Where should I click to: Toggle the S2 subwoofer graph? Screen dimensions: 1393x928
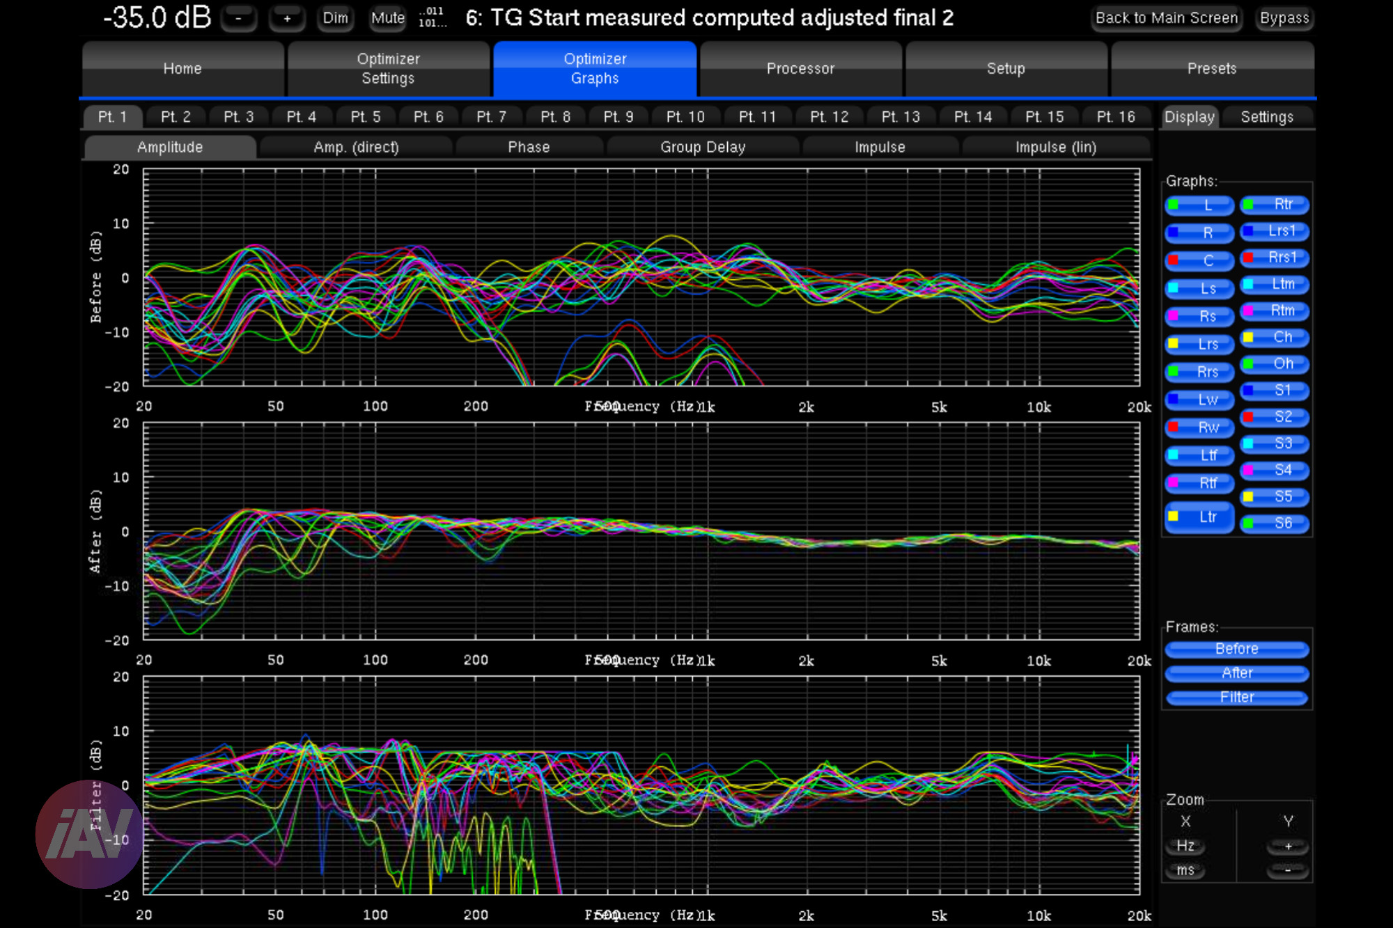click(1275, 417)
